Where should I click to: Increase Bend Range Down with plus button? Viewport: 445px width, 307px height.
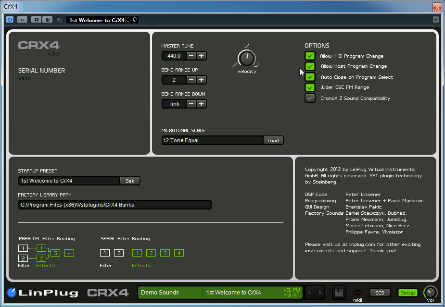click(x=201, y=104)
